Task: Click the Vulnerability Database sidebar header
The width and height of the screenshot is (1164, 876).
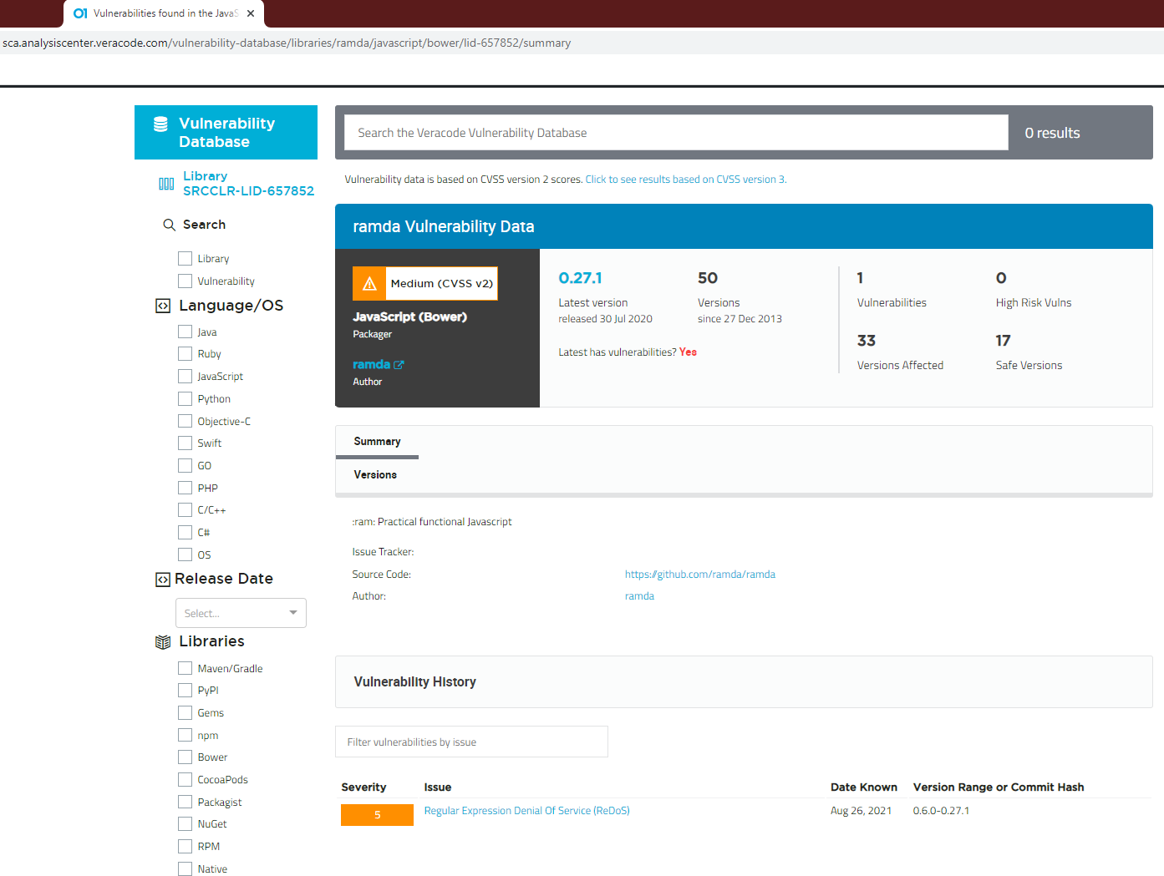Action: coord(226,132)
